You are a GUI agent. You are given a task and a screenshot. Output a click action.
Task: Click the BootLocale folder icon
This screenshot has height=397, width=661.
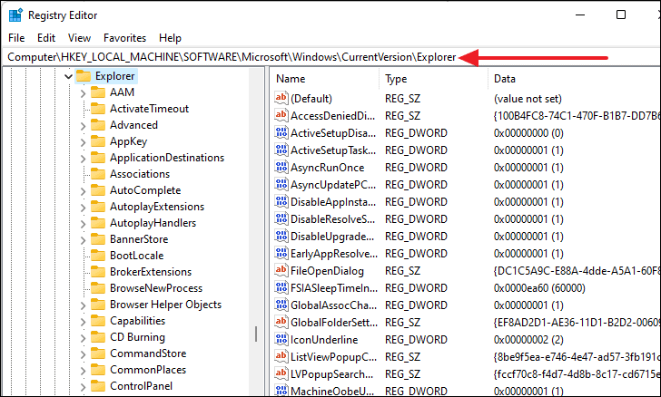[98, 256]
